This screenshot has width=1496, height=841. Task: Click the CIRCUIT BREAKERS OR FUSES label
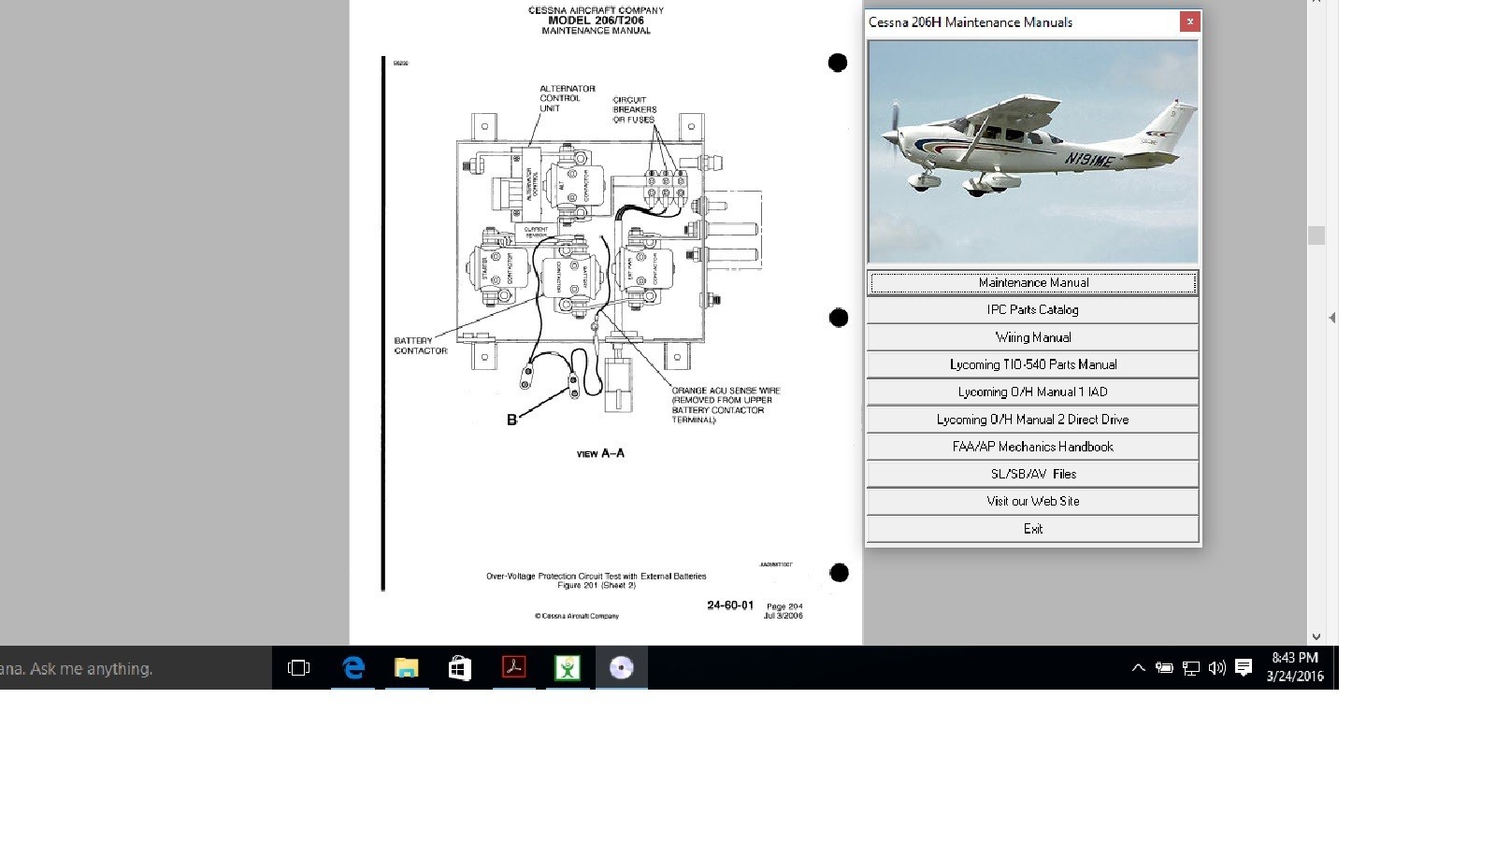click(x=635, y=109)
